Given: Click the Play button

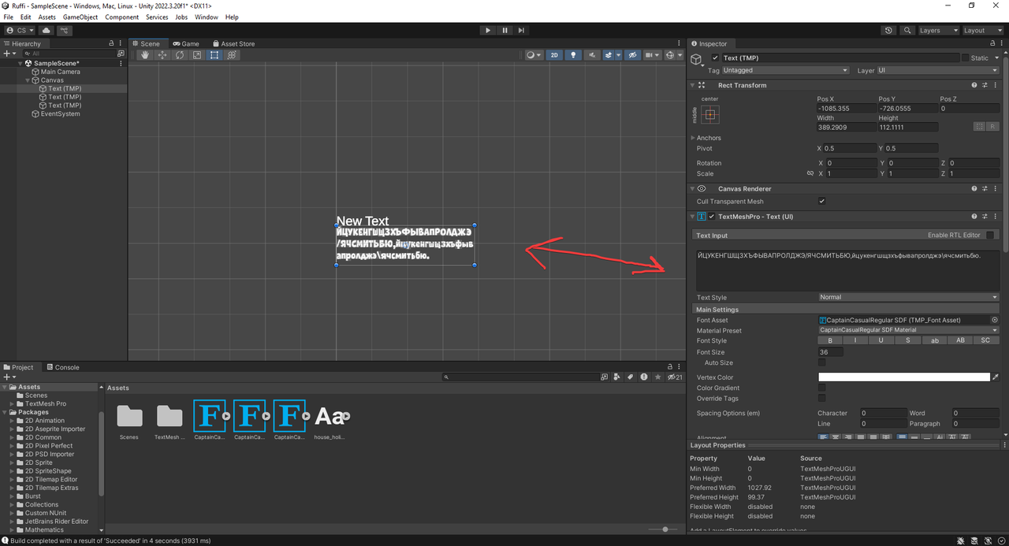Looking at the screenshot, I should 488,30.
